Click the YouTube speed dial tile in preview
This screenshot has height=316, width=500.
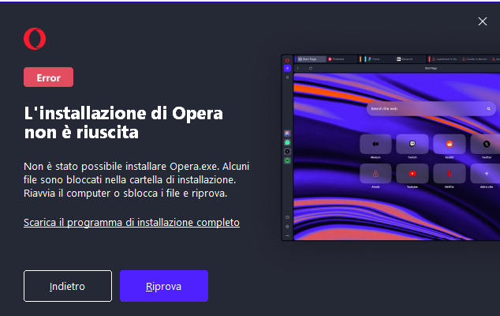pos(412,174)
